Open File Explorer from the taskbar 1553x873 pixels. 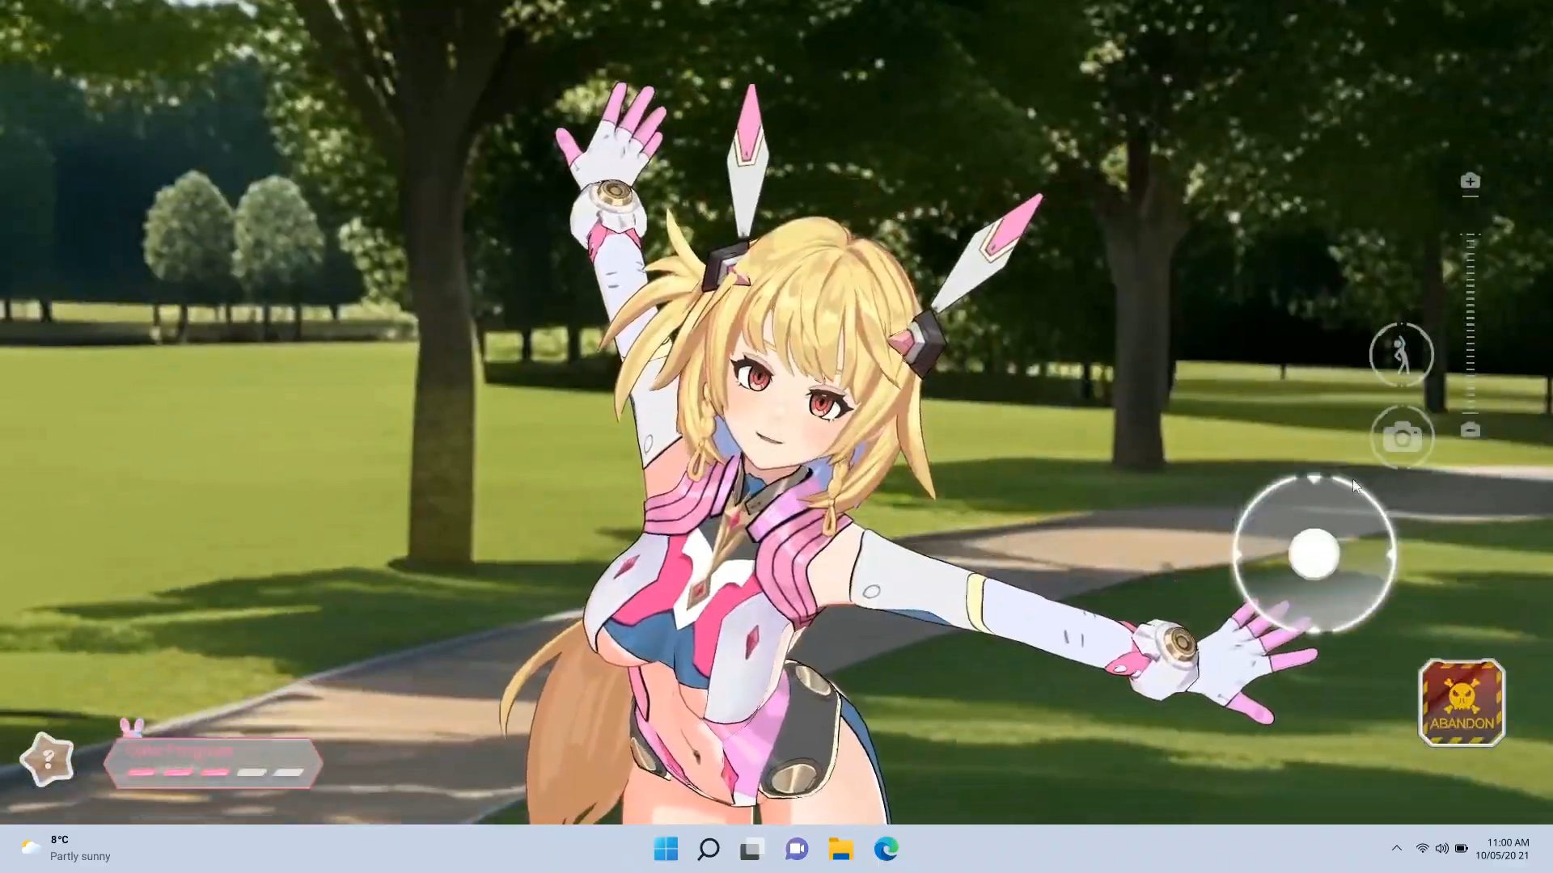pyautogui.click(x=841, y=849)
